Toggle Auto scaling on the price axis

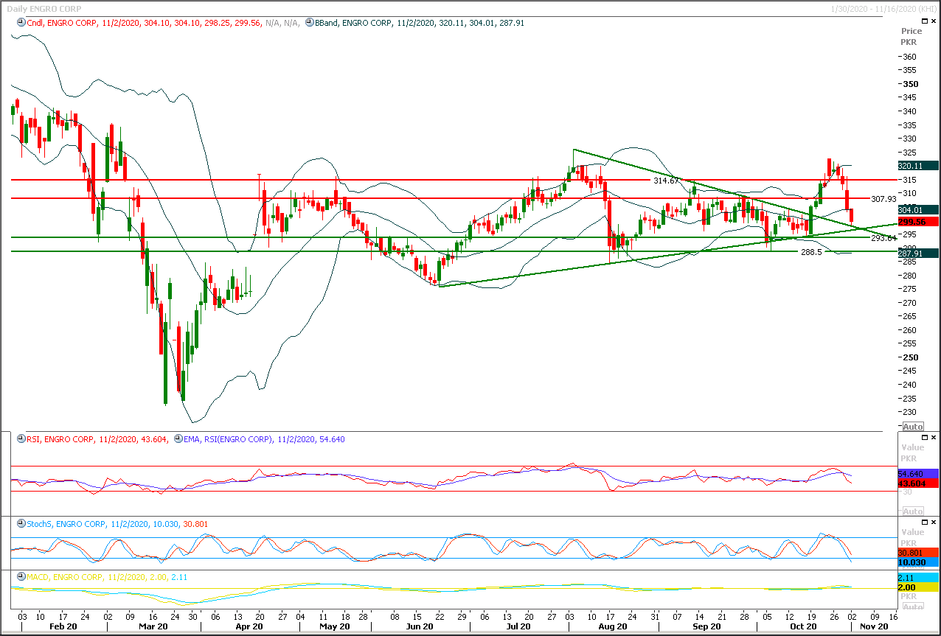pyautogui.click(x=912, y=427)
